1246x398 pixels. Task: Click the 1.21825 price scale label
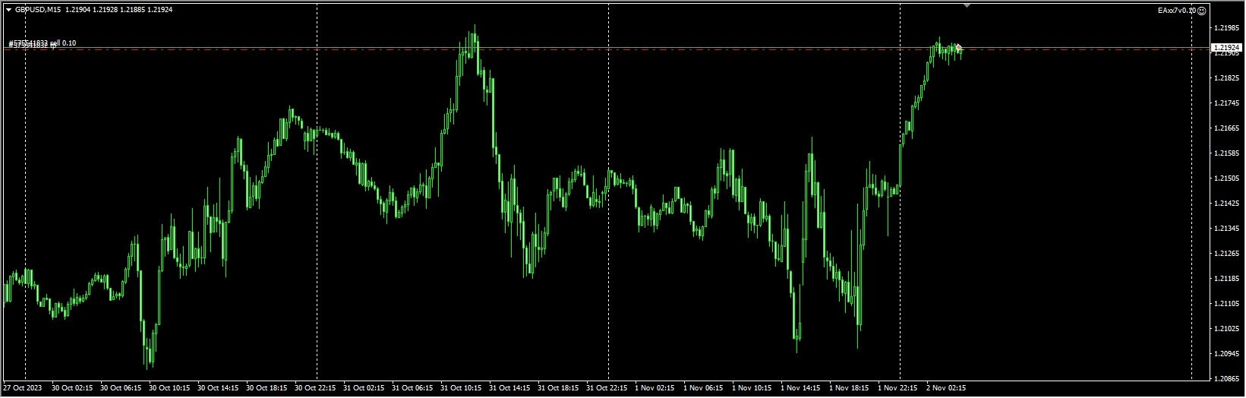pos(1225,78)
